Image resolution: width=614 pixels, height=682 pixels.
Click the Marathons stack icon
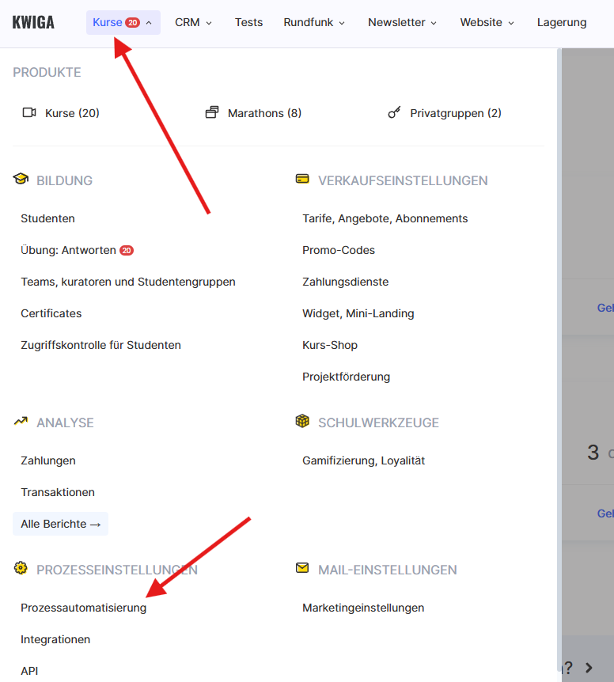point(211,113)
